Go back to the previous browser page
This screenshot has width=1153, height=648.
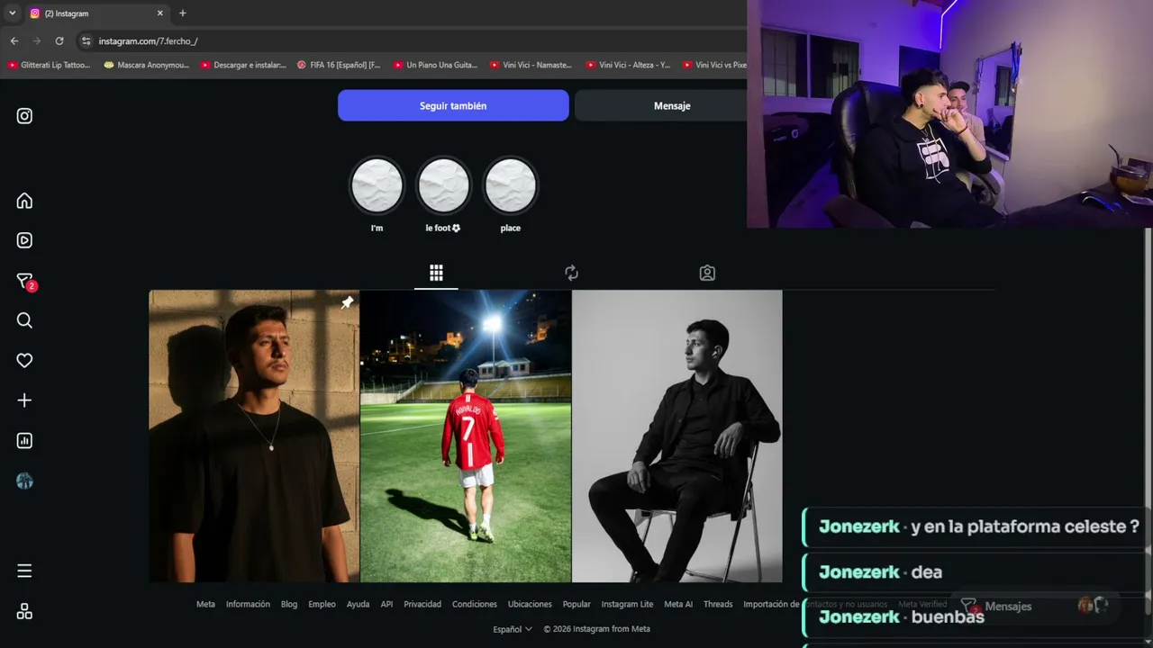pyautogui.click(x=14, y=40)
